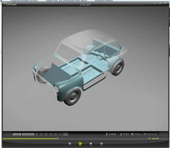Click the MP3 audio codec badge
This screenshot has height=148, width=170.
click(x=25, y=134)
